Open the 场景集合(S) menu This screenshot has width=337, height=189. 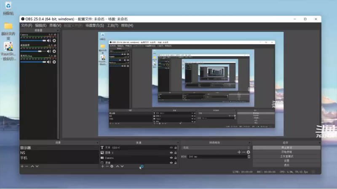[x=94, y=25]
